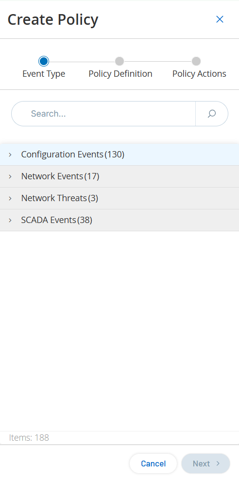Select the Configuration Events (130) row
239x481 pixels.
point(119,155)
